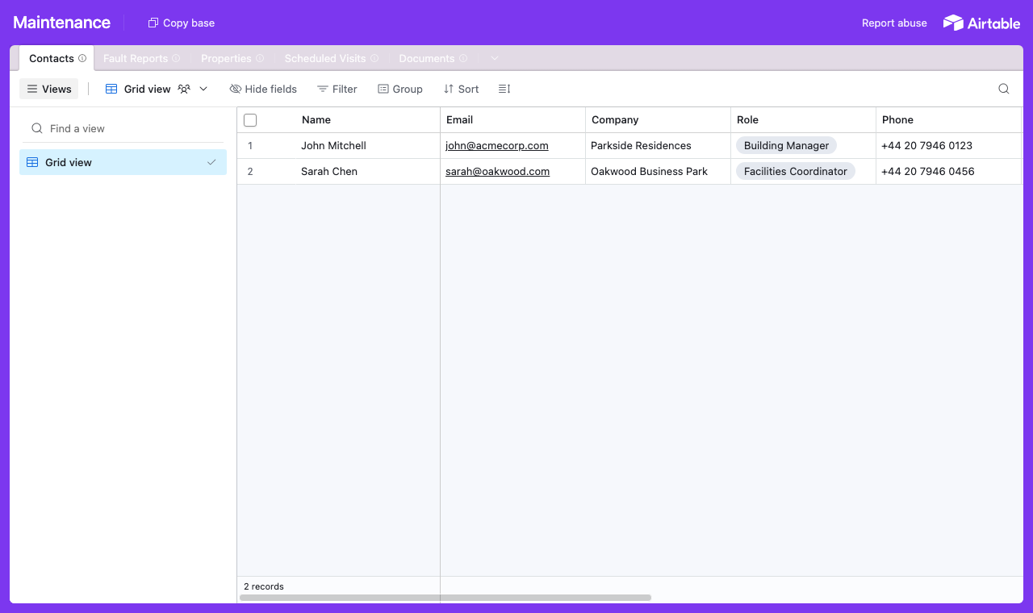Image resolution: width=1033 pixels, height=613 pixels.
Task: Click the info icon on Contacts tab
Action: pos(82,58)
